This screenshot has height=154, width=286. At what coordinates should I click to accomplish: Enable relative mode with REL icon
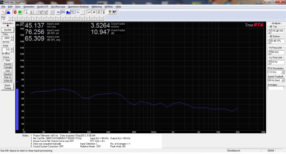pyautogui.click(x=58, y=12)
